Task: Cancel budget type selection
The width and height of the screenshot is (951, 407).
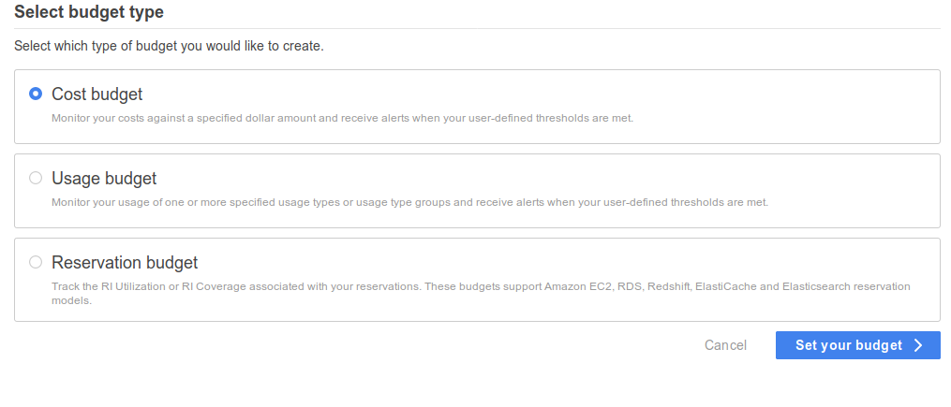Action: click(725, 345)
